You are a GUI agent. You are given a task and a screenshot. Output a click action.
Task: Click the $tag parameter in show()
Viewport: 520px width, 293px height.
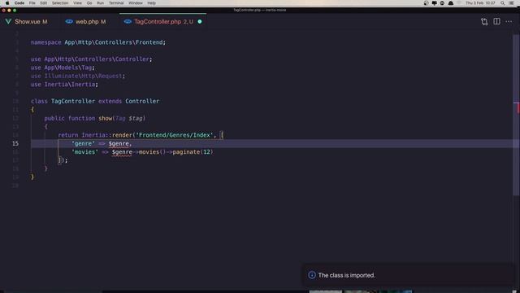point(136,118)
